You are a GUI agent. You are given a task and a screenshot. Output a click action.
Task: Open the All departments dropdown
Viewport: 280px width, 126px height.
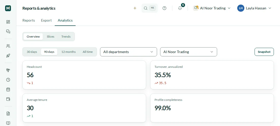128,52
